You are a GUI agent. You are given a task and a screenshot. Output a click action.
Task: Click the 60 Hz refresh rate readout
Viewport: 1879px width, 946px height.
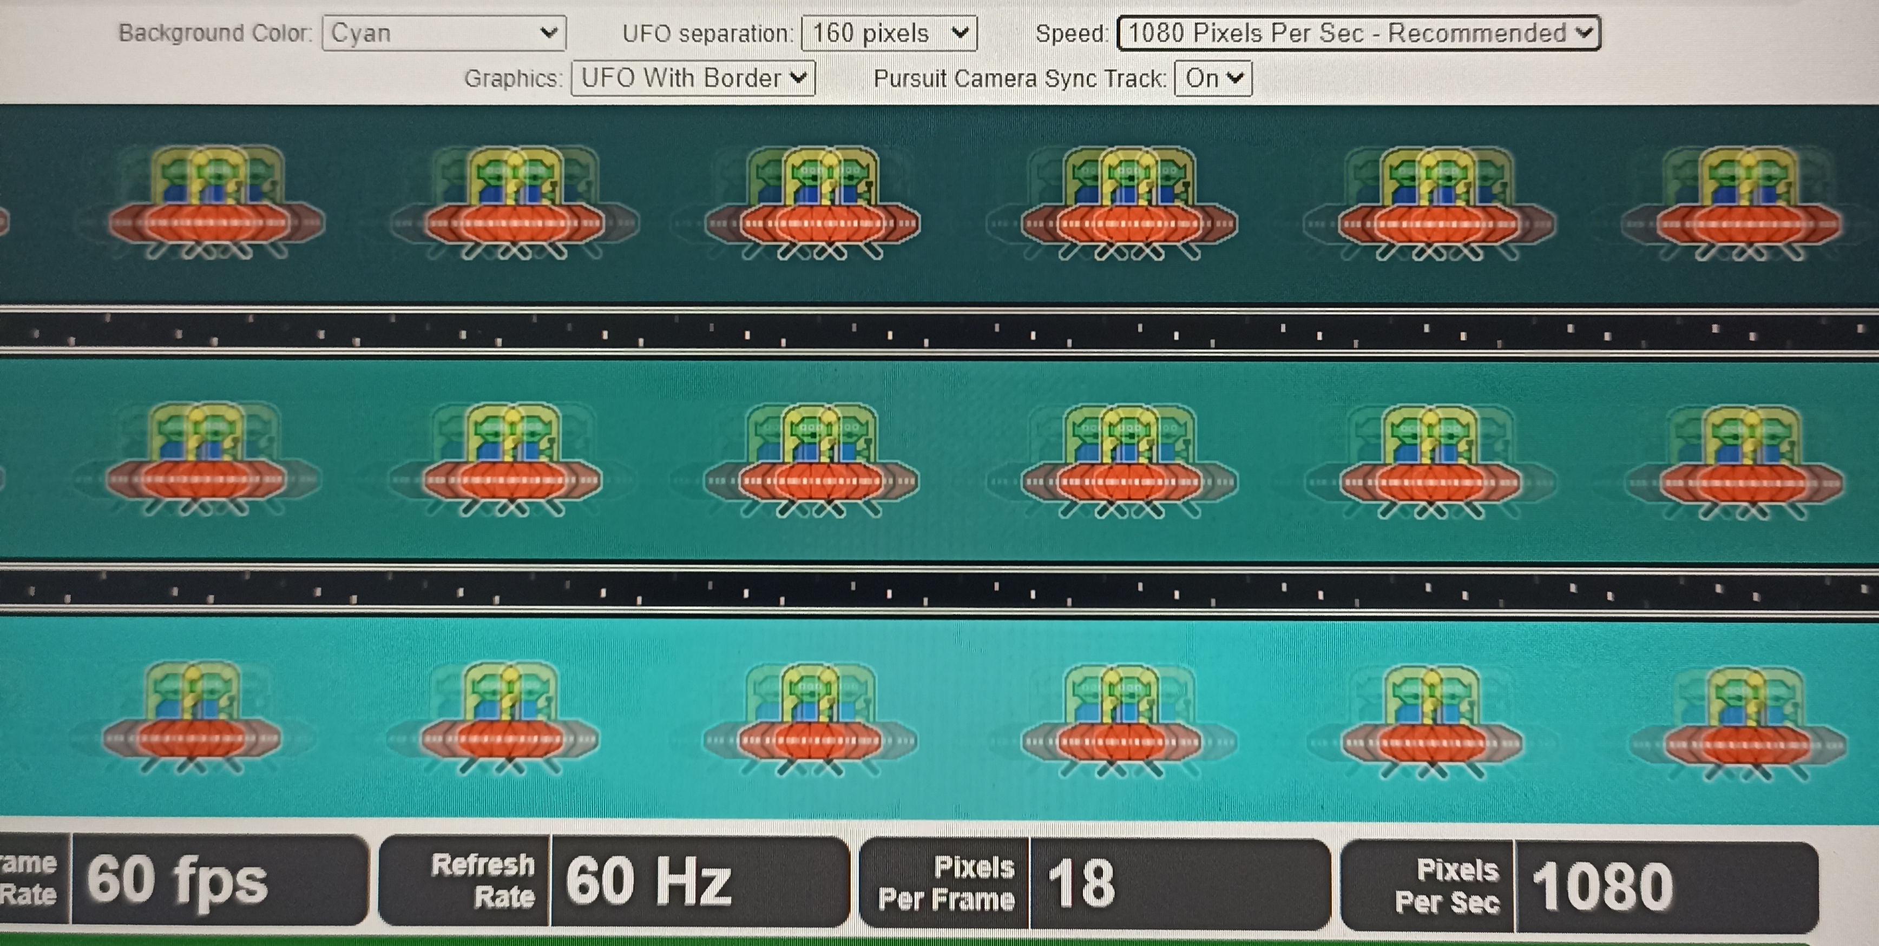pyautogui.click(x=648, y=882)
